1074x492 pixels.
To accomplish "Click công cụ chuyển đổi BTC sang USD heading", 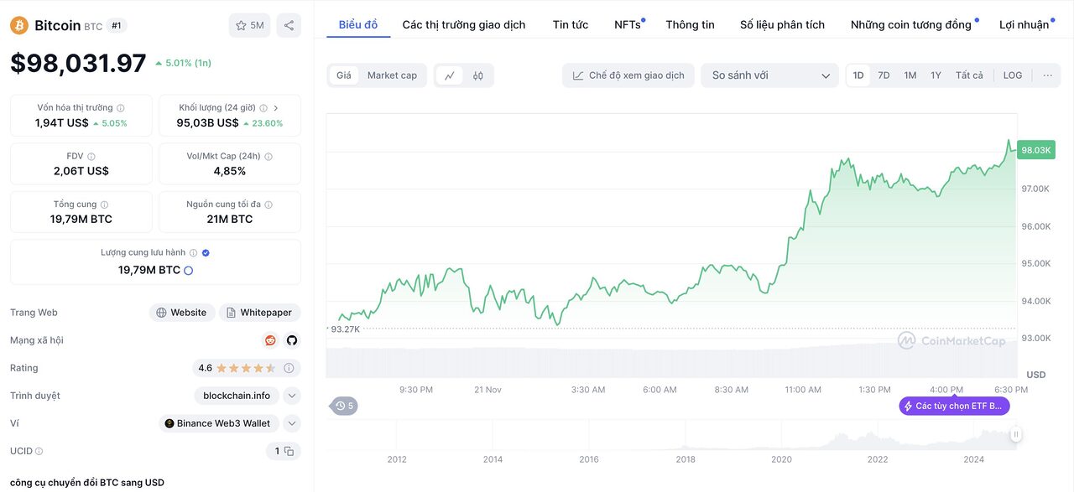I will [87, 483].
